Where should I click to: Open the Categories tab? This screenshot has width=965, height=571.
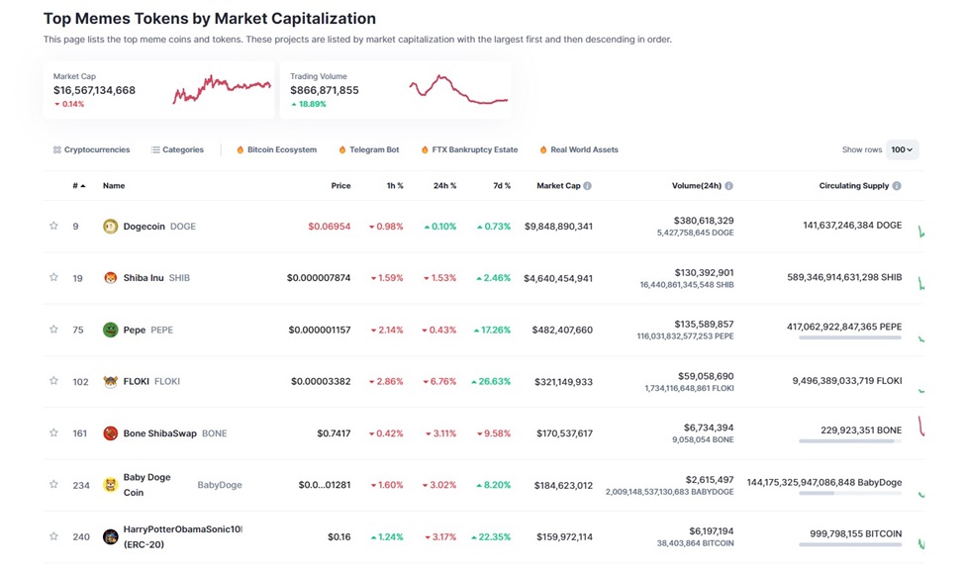(x=177, y=149)
